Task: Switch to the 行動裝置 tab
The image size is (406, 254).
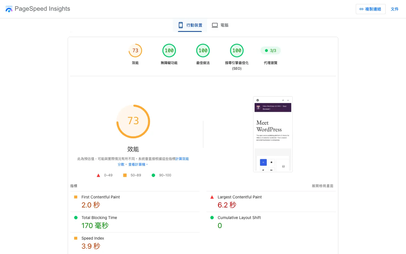Action: click(x=190, y=25)
